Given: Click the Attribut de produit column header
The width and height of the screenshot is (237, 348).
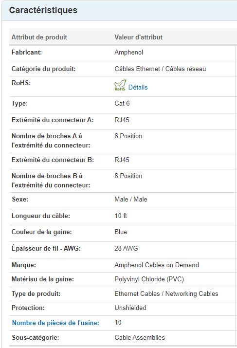Looking at the screenshot, I should click(39, 37).
